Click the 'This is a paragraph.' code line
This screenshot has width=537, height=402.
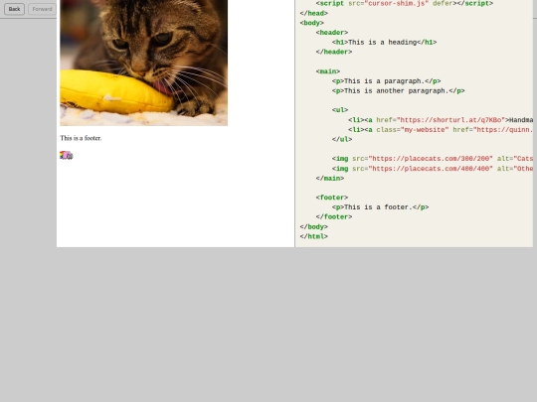tap(386, 81)
